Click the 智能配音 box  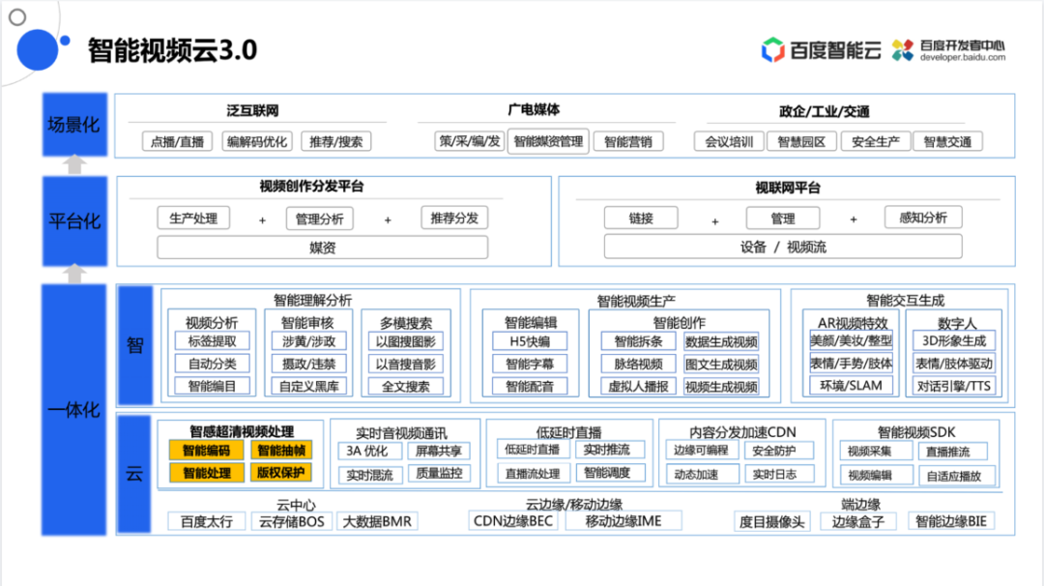(x=530, y=386)
